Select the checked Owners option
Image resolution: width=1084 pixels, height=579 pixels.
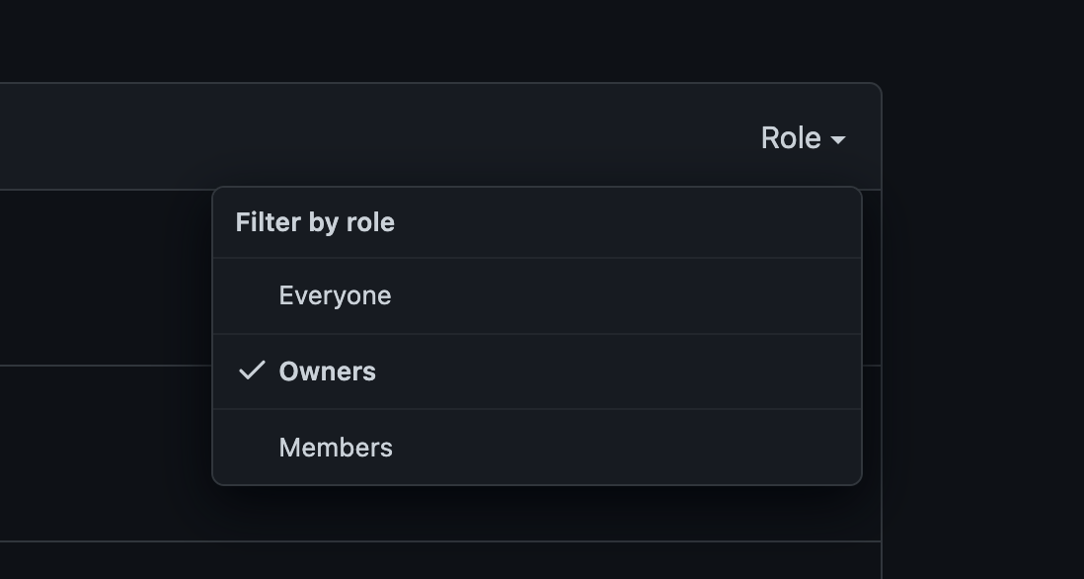coord(327,372)
